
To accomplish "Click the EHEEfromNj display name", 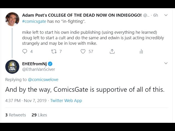I will point(34,64).
